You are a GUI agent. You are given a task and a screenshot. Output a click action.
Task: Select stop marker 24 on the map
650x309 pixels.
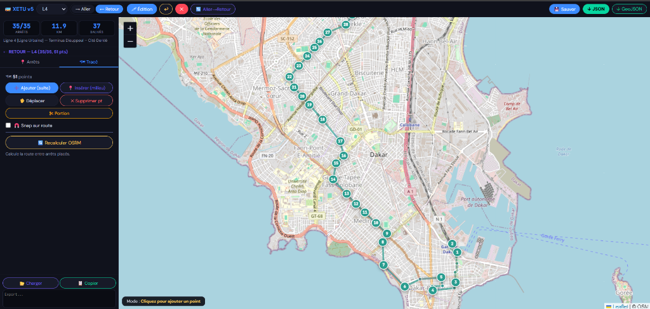307,56
